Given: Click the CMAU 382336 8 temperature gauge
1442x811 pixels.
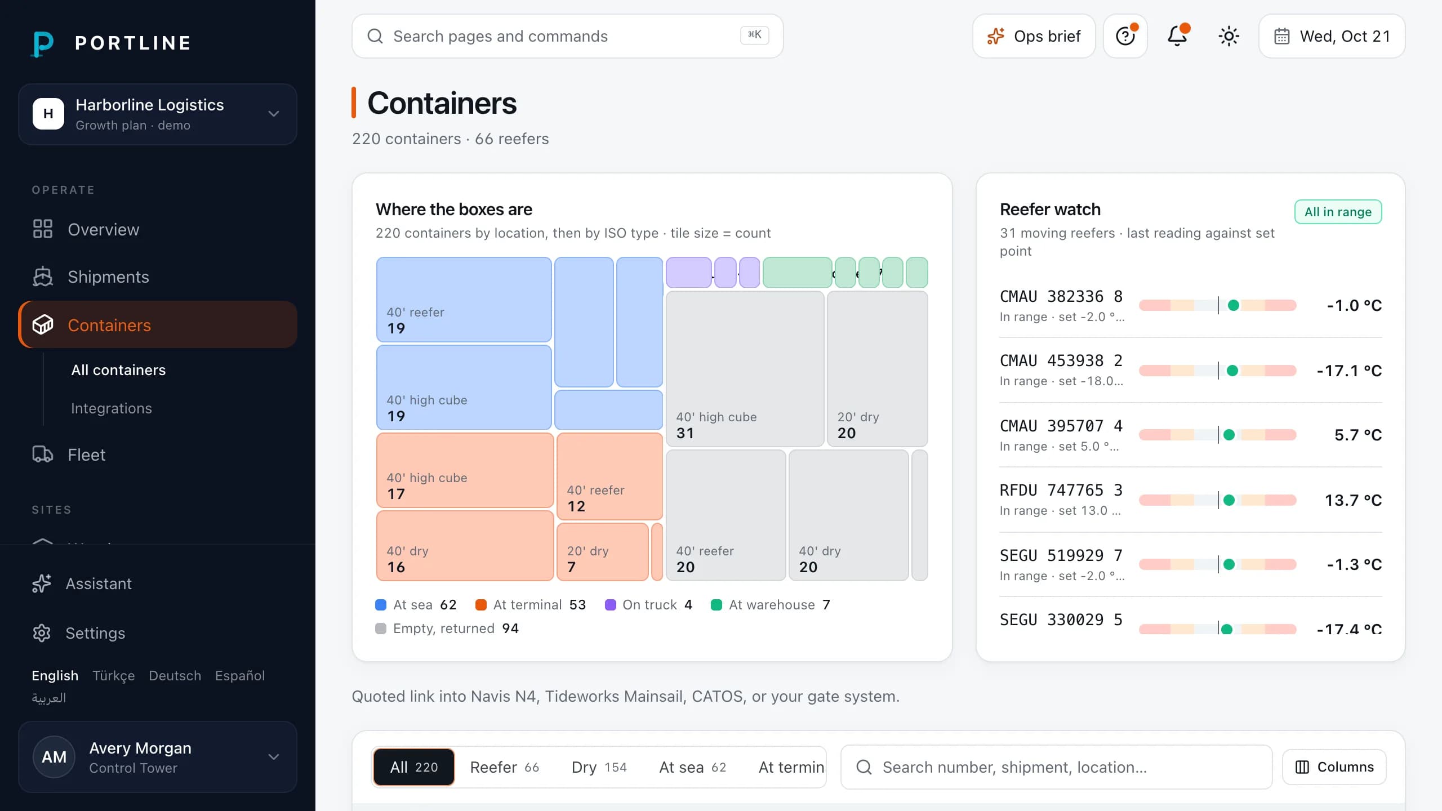Looking at the screenshot, I should pos(1218,305).
